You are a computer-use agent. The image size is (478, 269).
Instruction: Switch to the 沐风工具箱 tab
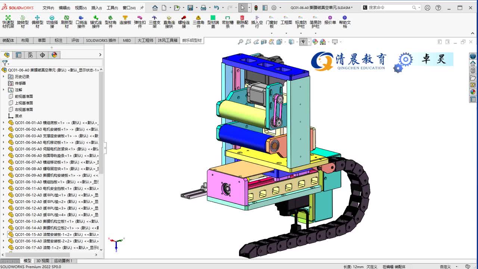[168, 40]
